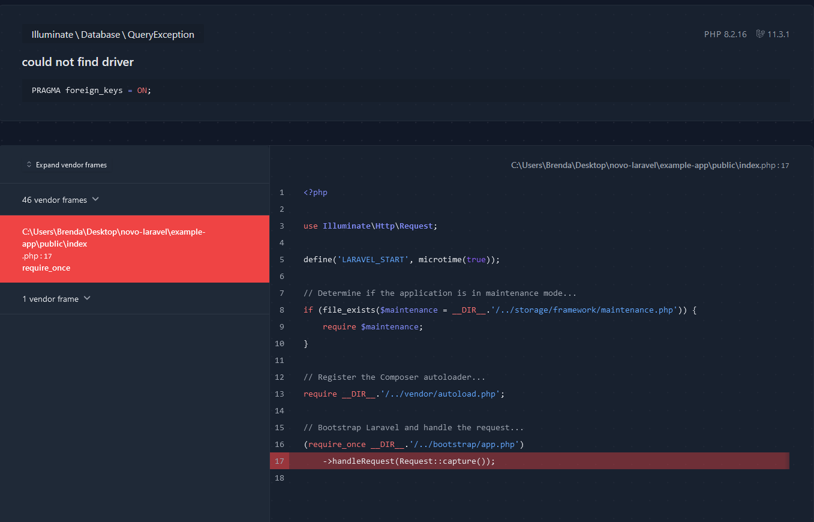Expand vendor frames button
The image size is (814, 522).
[67, 164]
